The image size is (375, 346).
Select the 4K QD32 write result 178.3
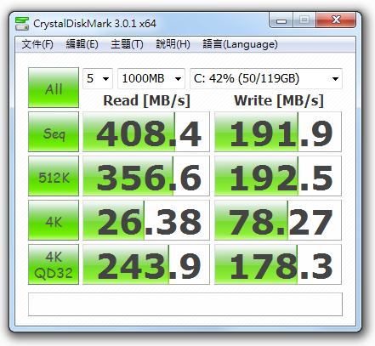[278, 264]
